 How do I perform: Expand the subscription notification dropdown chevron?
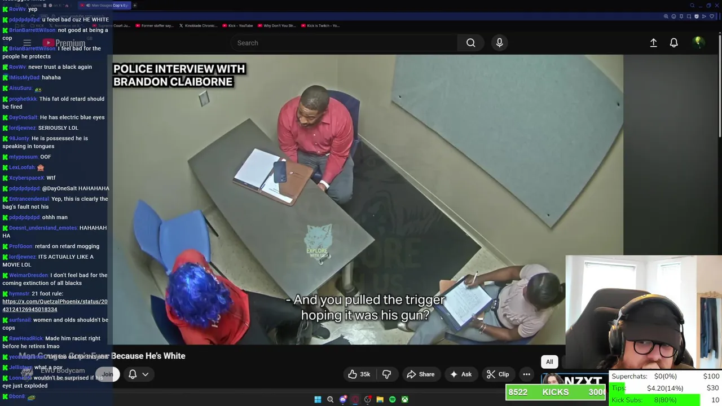point(145,374)
